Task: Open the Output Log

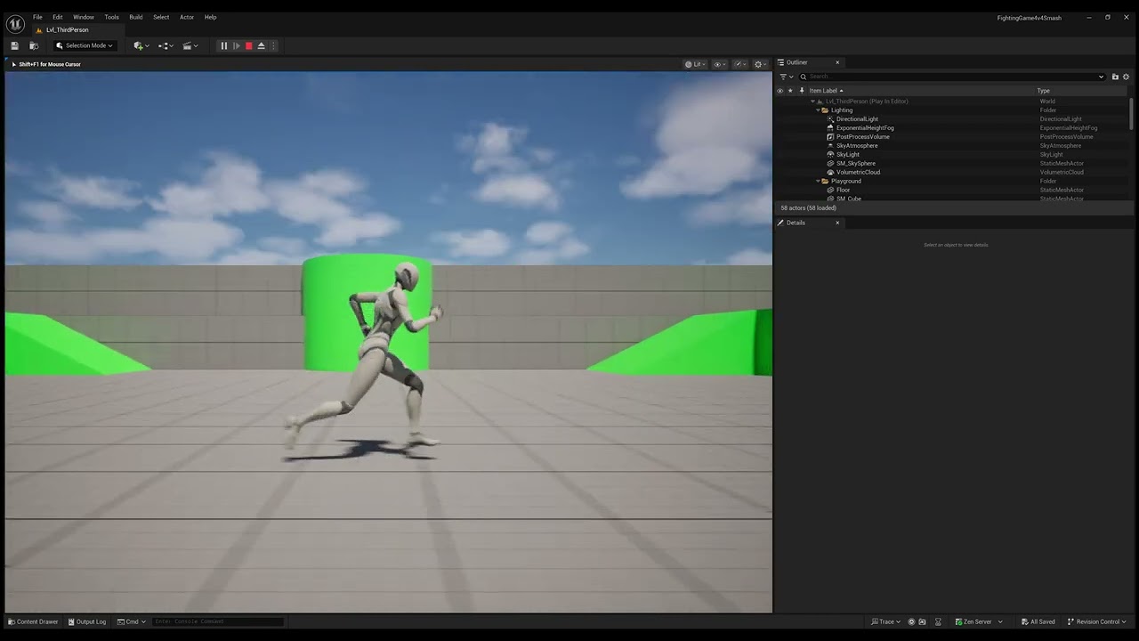Action: (x=86, y=621)
